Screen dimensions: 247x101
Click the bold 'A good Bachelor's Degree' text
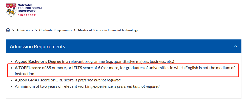pyautogui.click(x=38, y=62)
